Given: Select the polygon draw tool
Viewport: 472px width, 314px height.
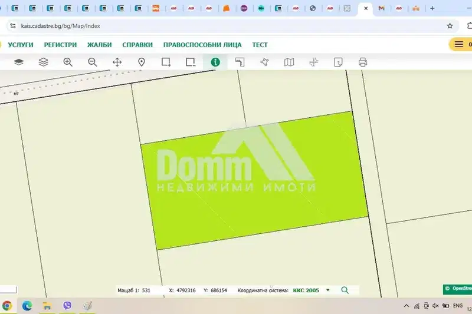Looking at the screenshot, I should point(264,62).
